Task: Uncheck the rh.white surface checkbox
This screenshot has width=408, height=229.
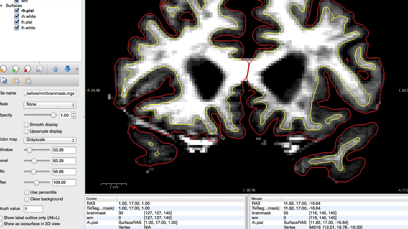Action: pos(17,17)
